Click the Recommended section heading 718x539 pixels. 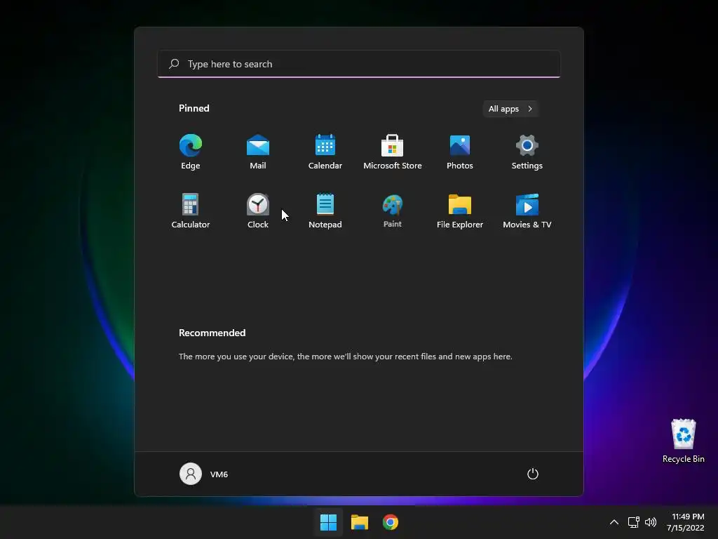click(212, 333)
